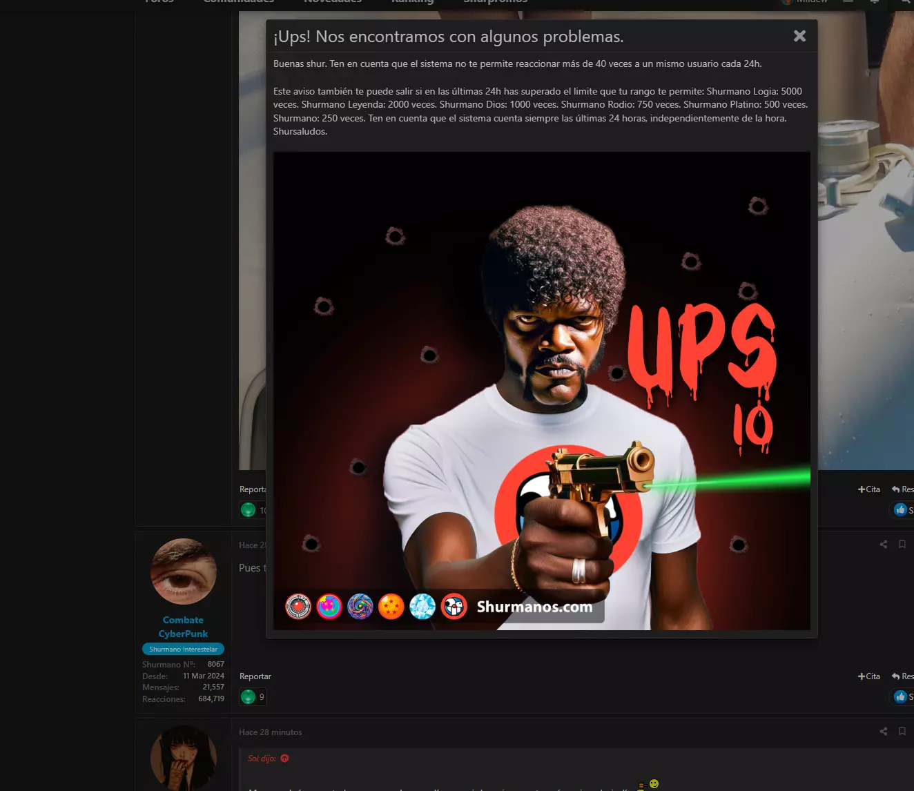Image resolution: width=914 pixels, height=791 pixels.
Task: Click the partly hidden Reportar link above Combate CyberPunk
Action: 253,489
